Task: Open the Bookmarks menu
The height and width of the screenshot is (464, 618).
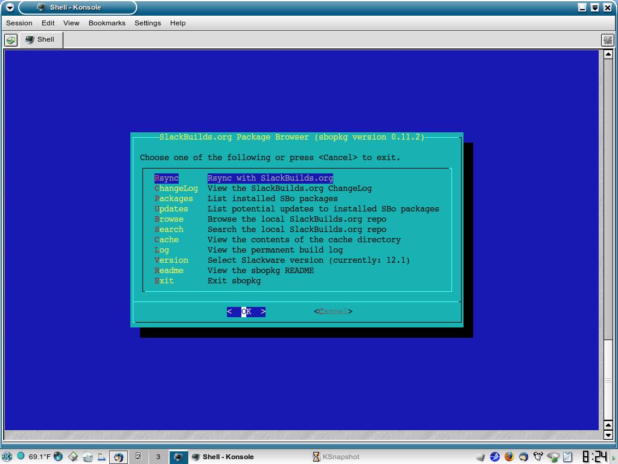Action: pos(107,23)
